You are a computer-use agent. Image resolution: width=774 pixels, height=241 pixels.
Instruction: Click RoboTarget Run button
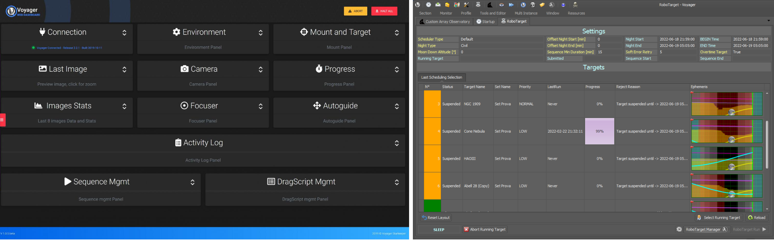(x=750, y=229)
